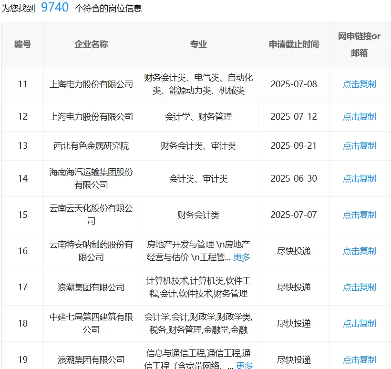Click deadline 2025-06-30
The height and width of the screenshot is (369, 391).
[294, 178]
